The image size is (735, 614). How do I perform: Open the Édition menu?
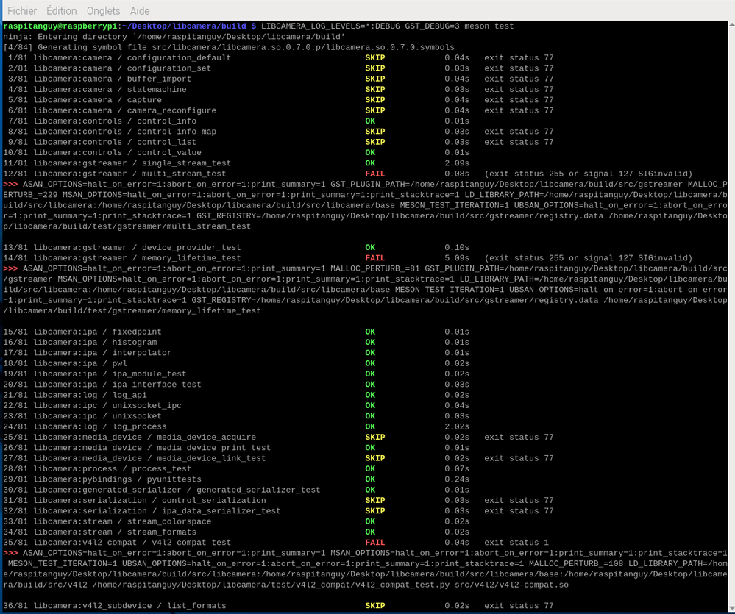(x=61, y=10)
